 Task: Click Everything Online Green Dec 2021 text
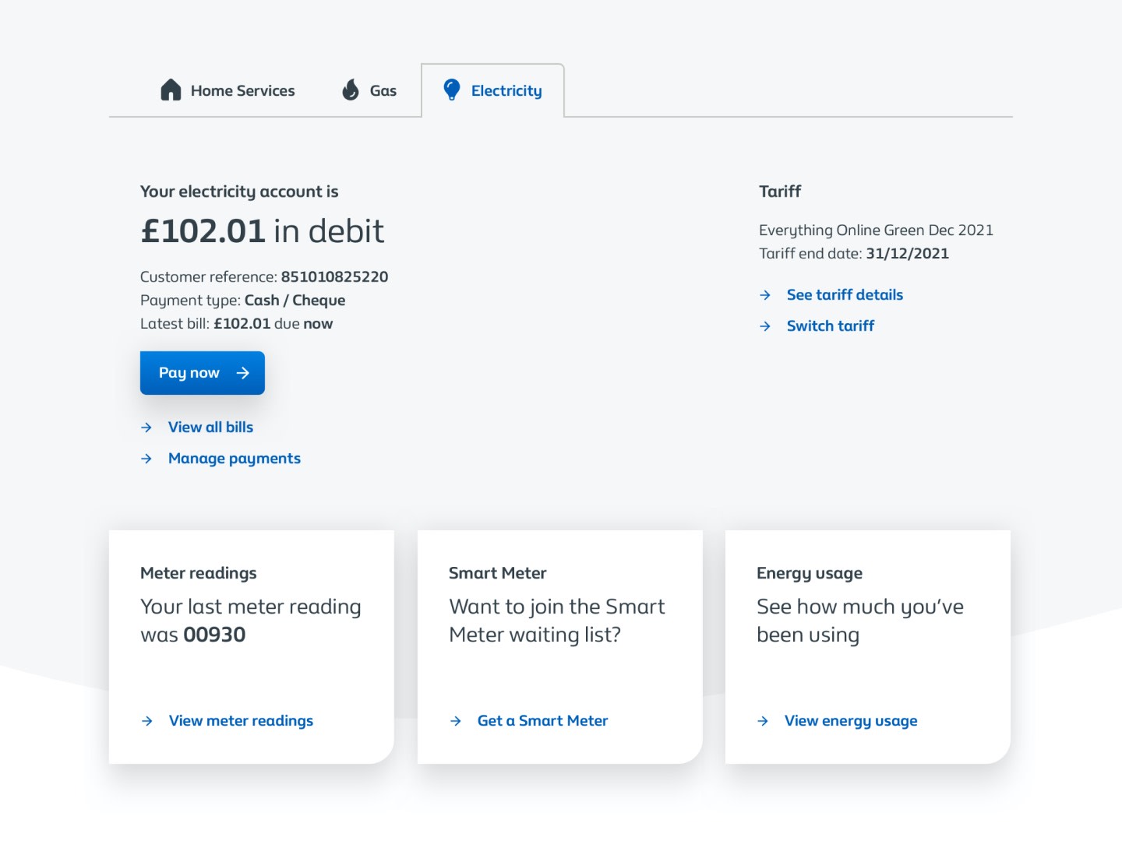tap(876, 230)
